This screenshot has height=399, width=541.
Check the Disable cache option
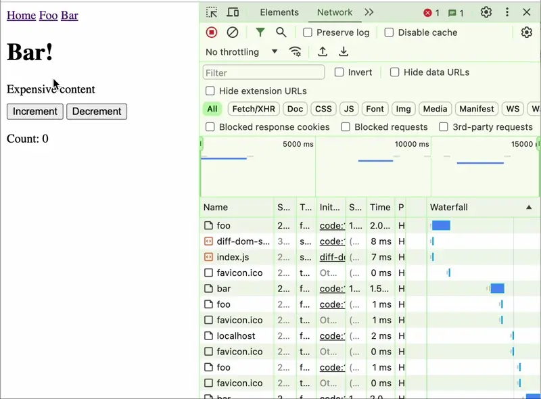pos(389,32)
